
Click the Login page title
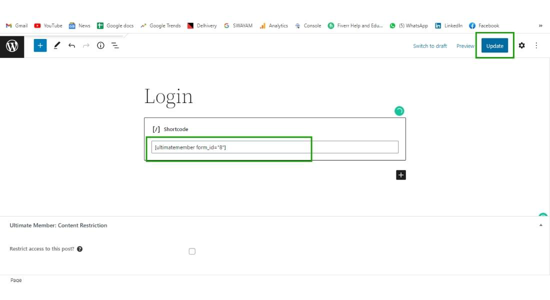point(168,96)
